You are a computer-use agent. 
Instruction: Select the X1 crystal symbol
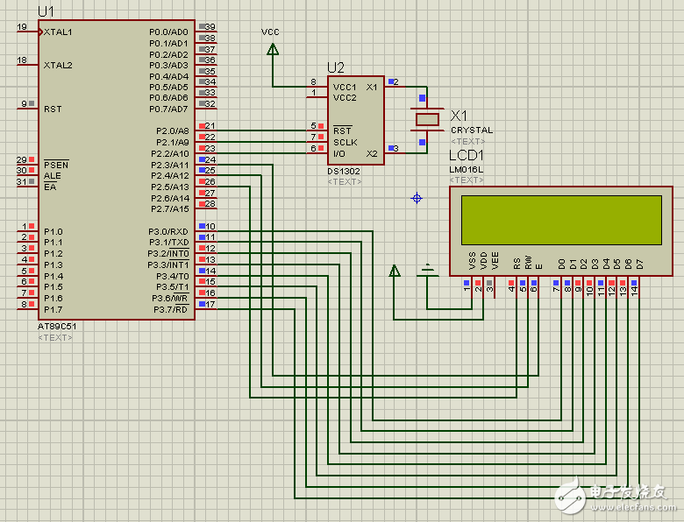click(x=427, y=119)
